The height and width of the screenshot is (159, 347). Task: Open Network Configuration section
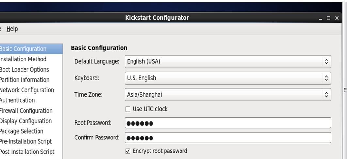(31, 90)
